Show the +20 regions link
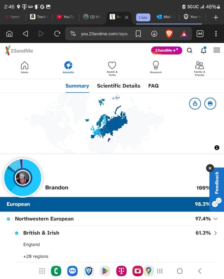 pos(36,257)
